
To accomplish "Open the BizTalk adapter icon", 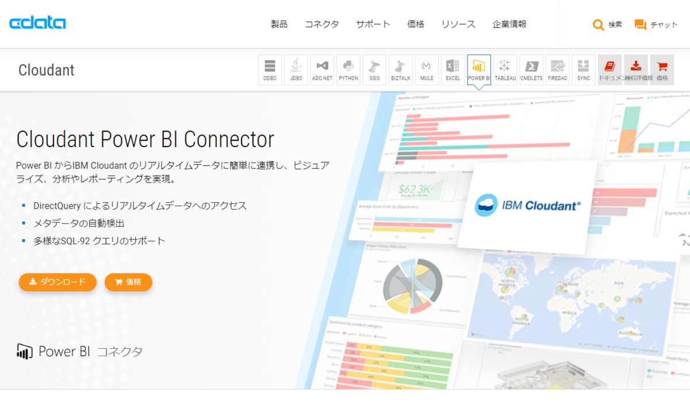I will pyautogui.click(x=401, y=70).
